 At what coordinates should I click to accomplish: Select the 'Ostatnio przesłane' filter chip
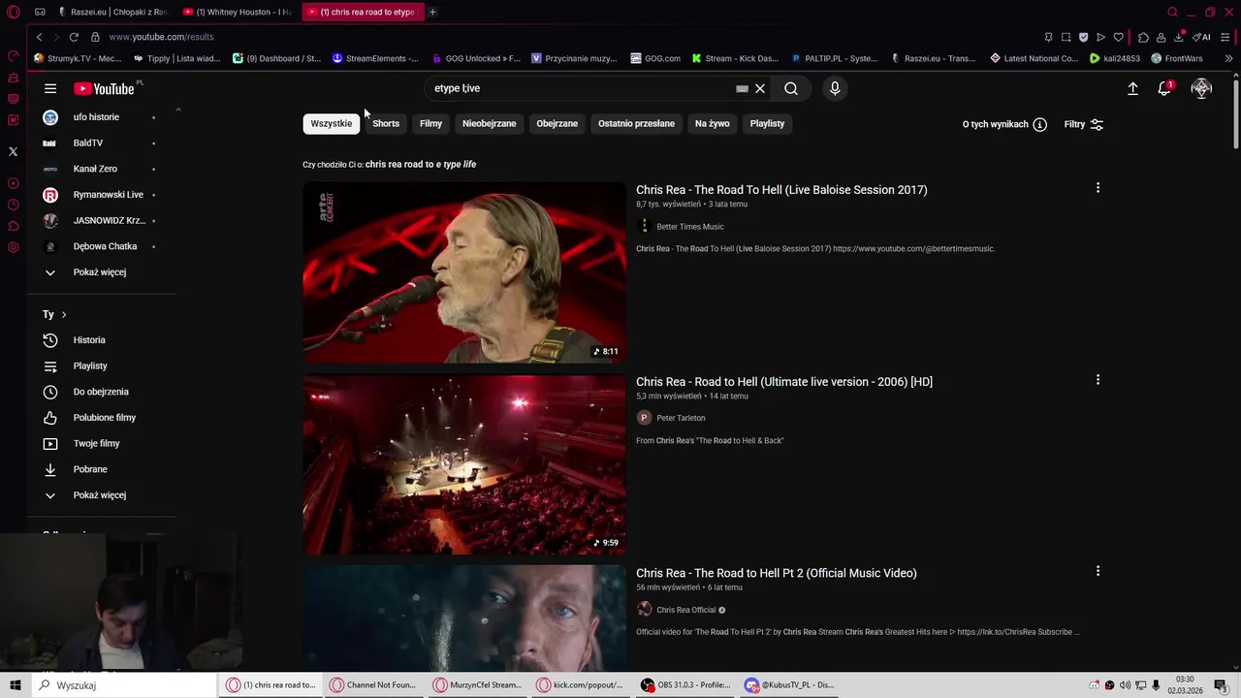point(636,123)
